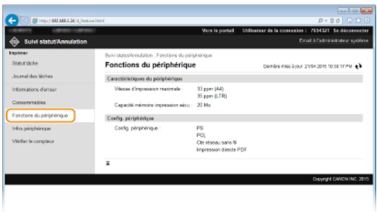Select 'Consommables' in the sidebar
377x212 pixels.
tap(29, 103)
